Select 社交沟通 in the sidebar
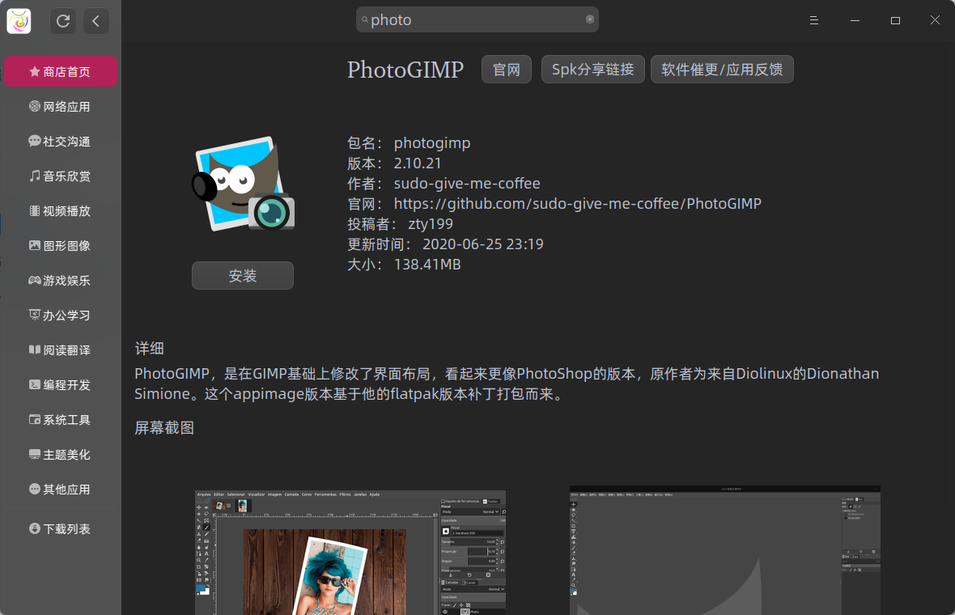The height and width of the screenshot is (615, 955). [x=61, y=141]
